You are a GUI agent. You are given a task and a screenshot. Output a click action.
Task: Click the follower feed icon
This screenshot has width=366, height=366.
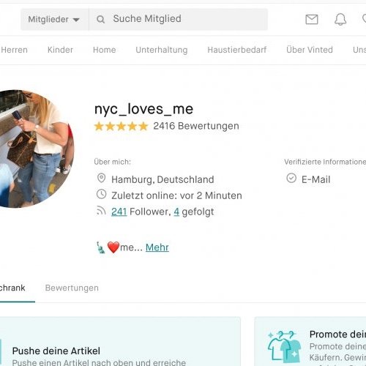(x=101, y=211)
